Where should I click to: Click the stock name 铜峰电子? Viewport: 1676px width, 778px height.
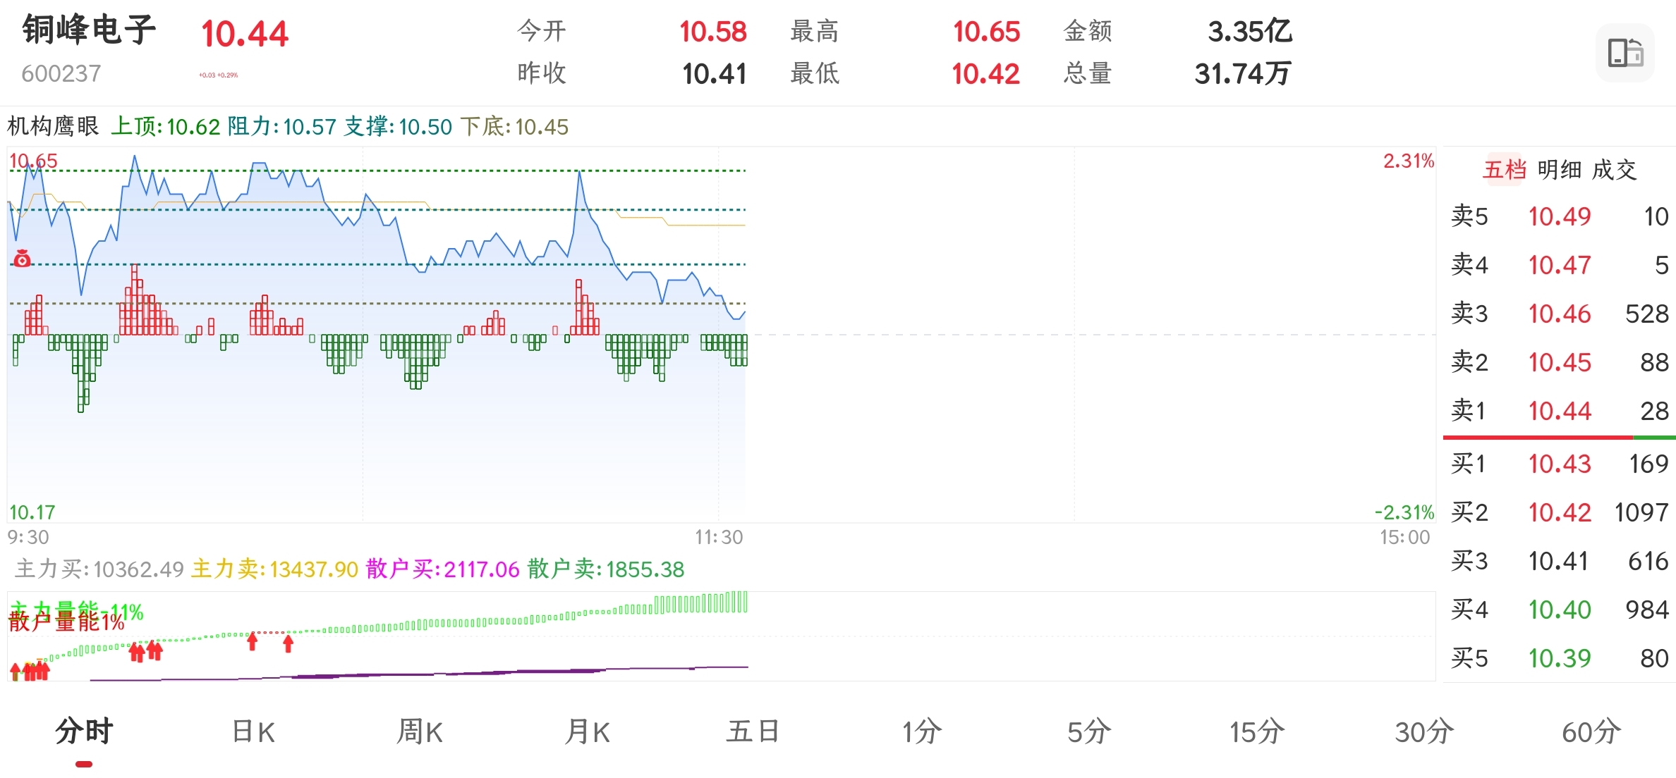tap(89, 30)
